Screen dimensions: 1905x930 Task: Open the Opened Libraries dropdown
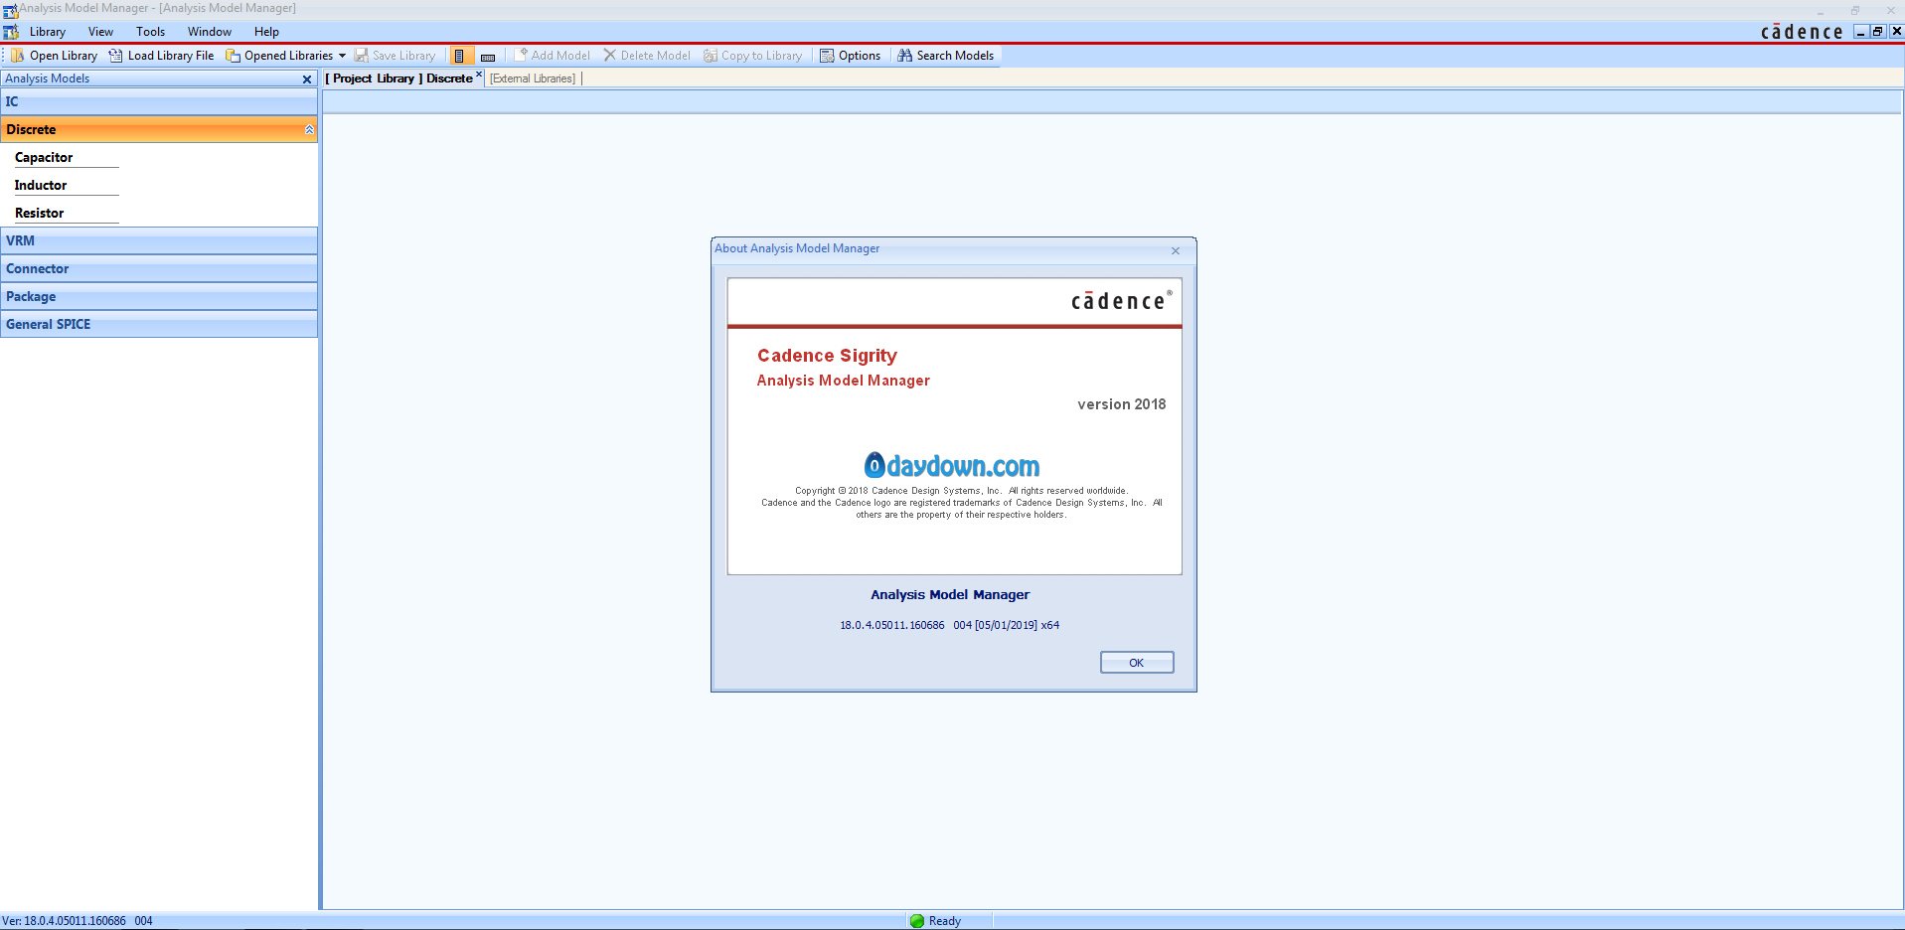(286, 56)
